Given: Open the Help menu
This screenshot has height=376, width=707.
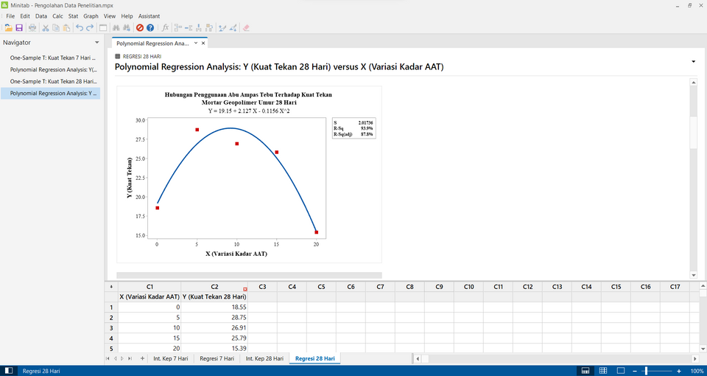Looking at the screenshot, I should tap(127, 15).
